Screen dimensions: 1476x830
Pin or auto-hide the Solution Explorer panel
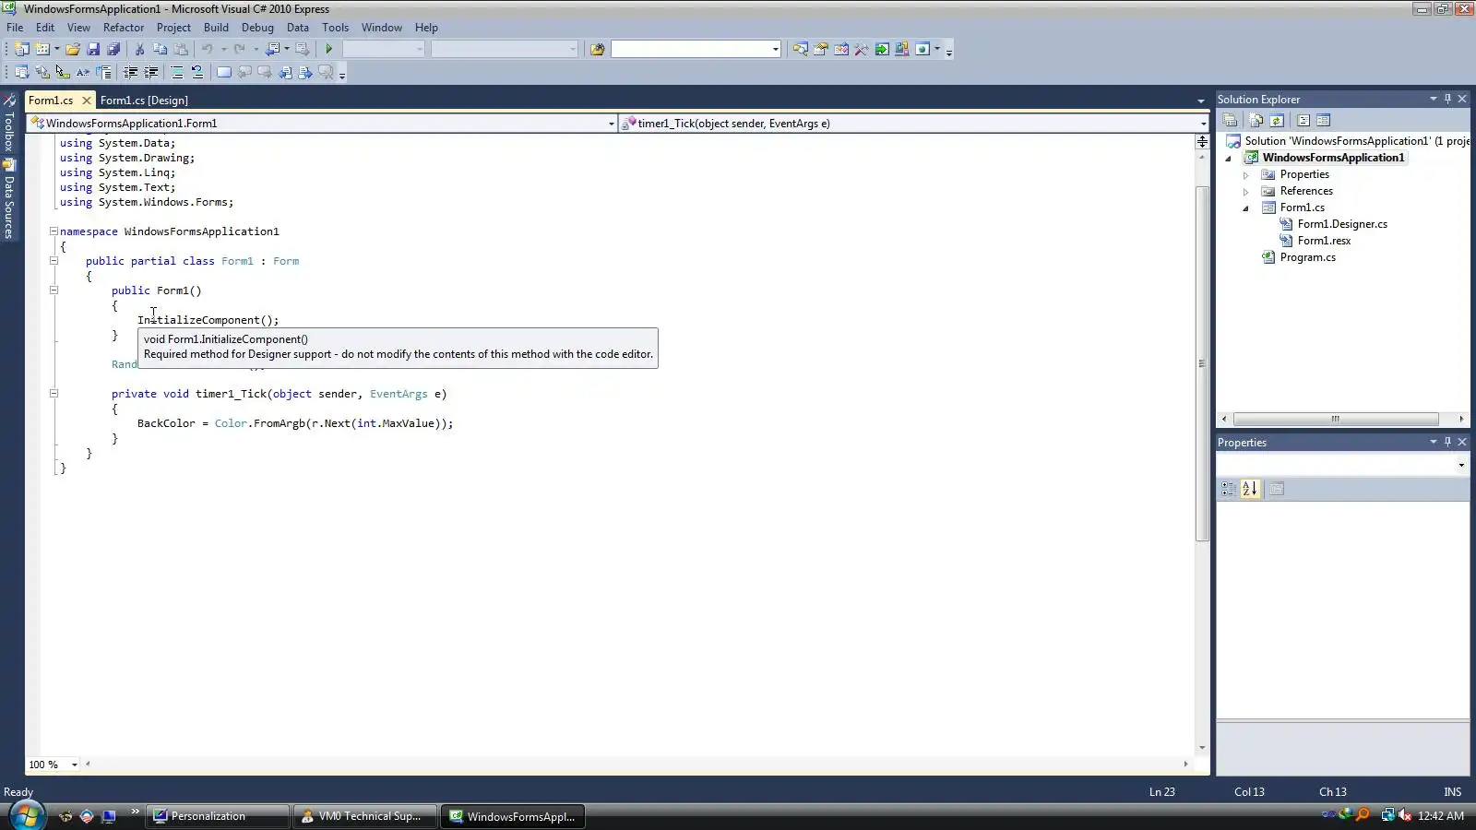click(1447, 99)
